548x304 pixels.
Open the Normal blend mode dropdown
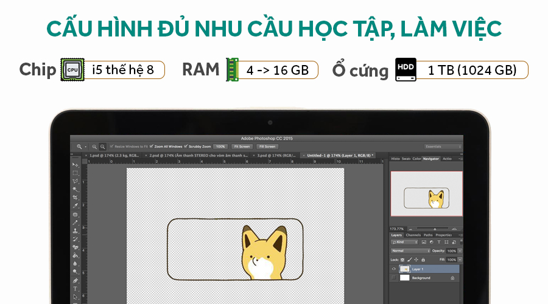tap(410, 250)
